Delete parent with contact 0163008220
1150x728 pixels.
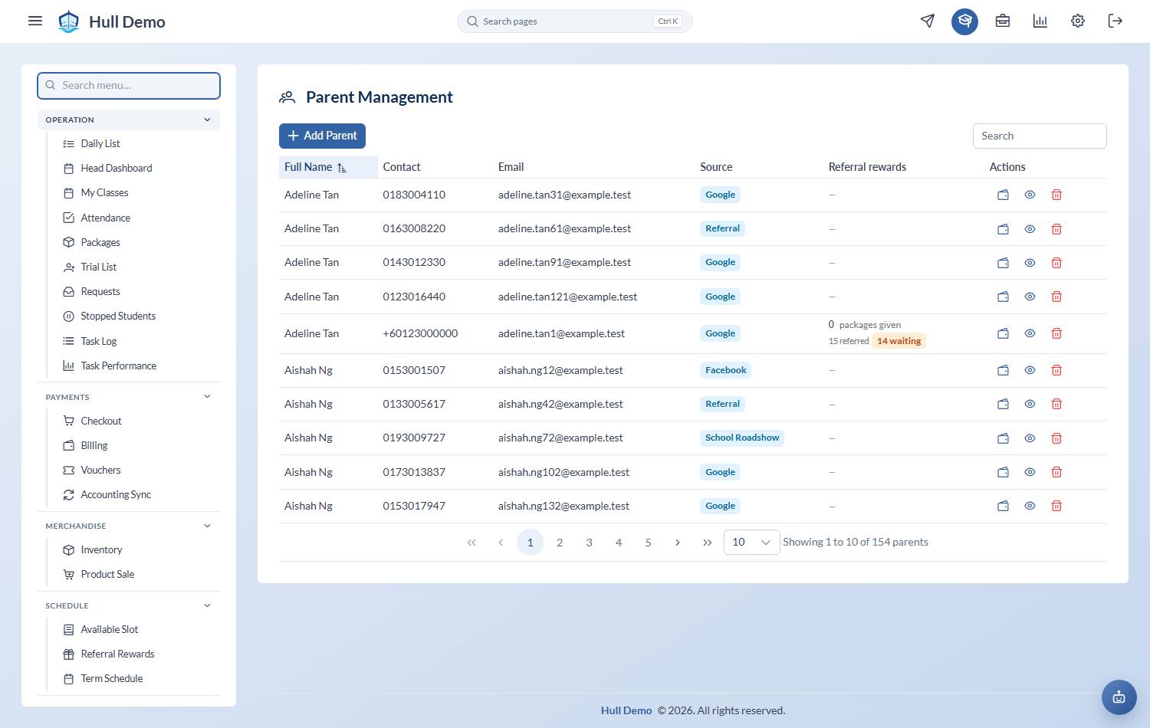click(x=1056, y=229)
